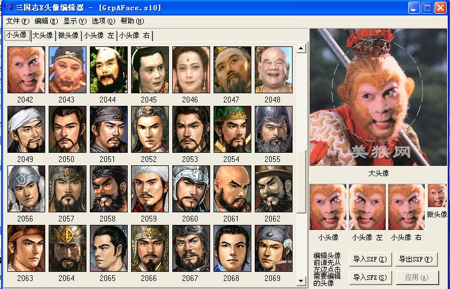
Task: Select portrait thumbnail 2063
Action: [26, 248]
